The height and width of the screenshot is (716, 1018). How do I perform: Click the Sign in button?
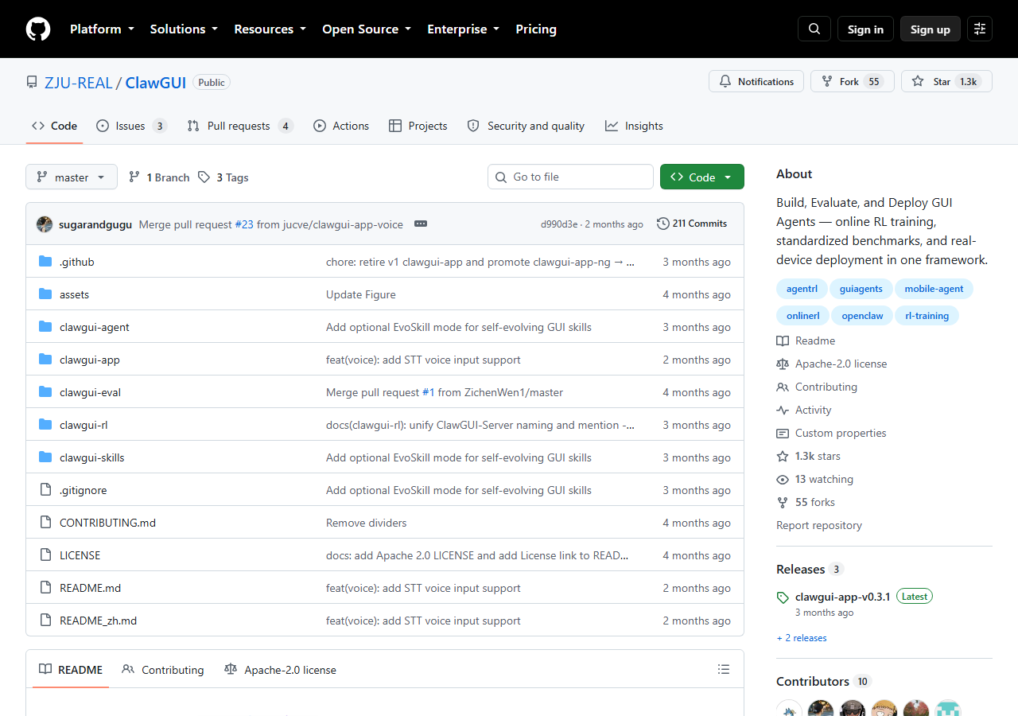(x=865, y=29)
